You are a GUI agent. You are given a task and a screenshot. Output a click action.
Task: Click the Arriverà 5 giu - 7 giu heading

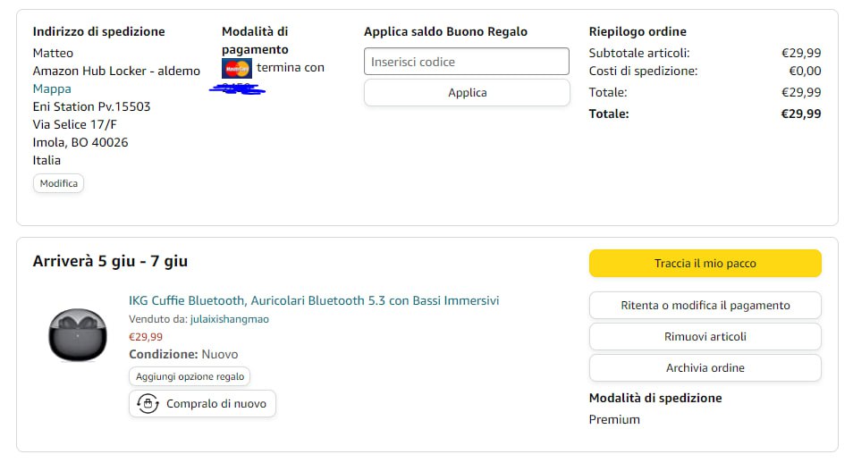pyautogui.click(x=110, y=261)
